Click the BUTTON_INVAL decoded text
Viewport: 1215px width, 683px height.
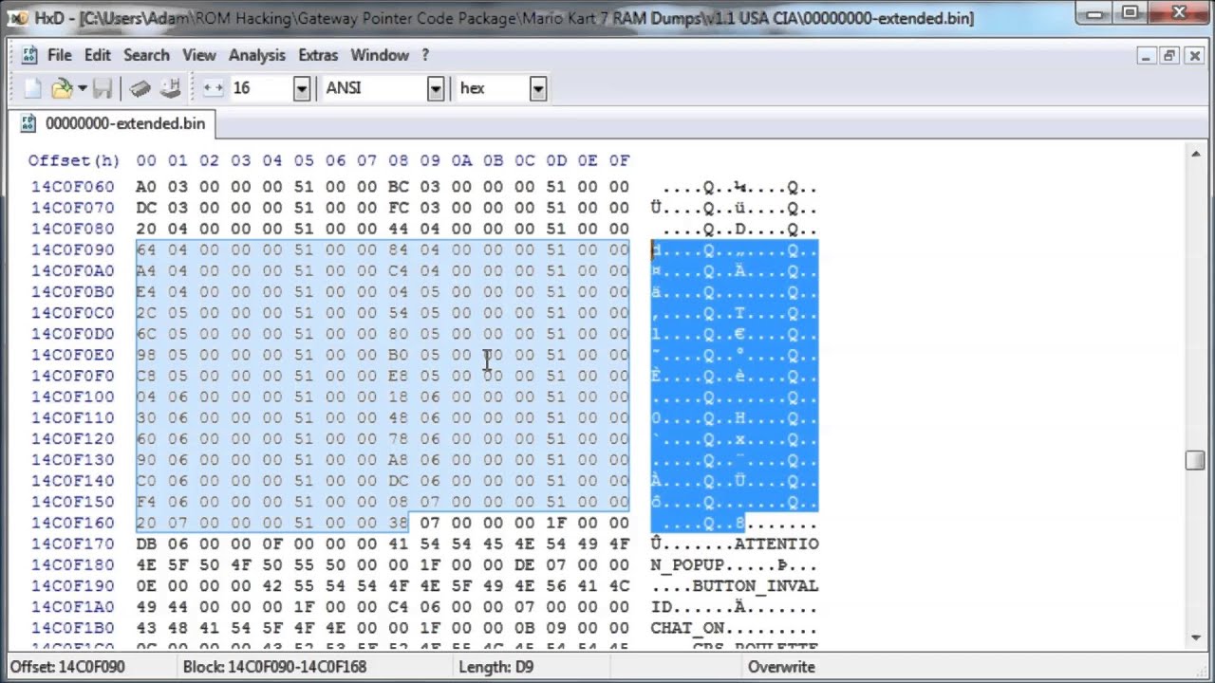pyautogui.click(x=756, y=585)
